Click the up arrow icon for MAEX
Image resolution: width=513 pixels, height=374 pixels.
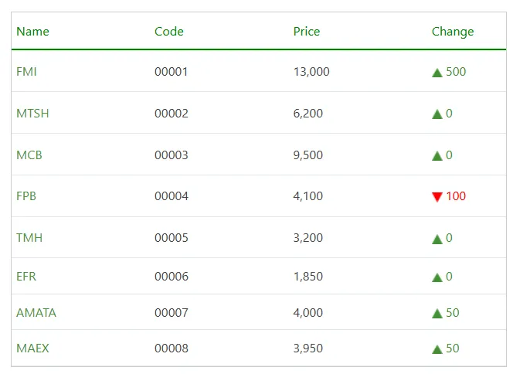(x=437, y=349)
